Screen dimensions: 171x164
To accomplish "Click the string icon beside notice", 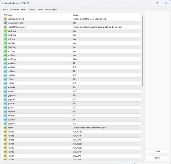I will pyautogui.click(x=5, y=128).
